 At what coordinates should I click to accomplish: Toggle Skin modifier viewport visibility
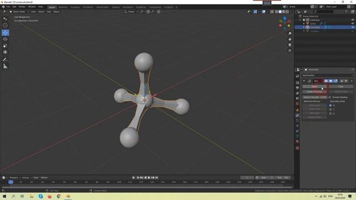point(331,81)
